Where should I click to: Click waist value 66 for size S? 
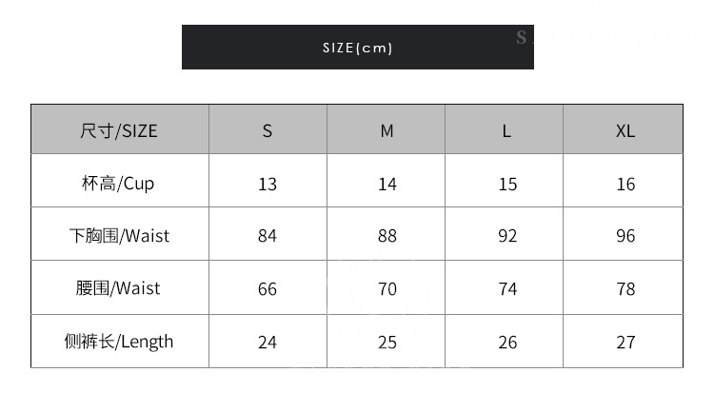pyautogui.click(x=268, y=289)
